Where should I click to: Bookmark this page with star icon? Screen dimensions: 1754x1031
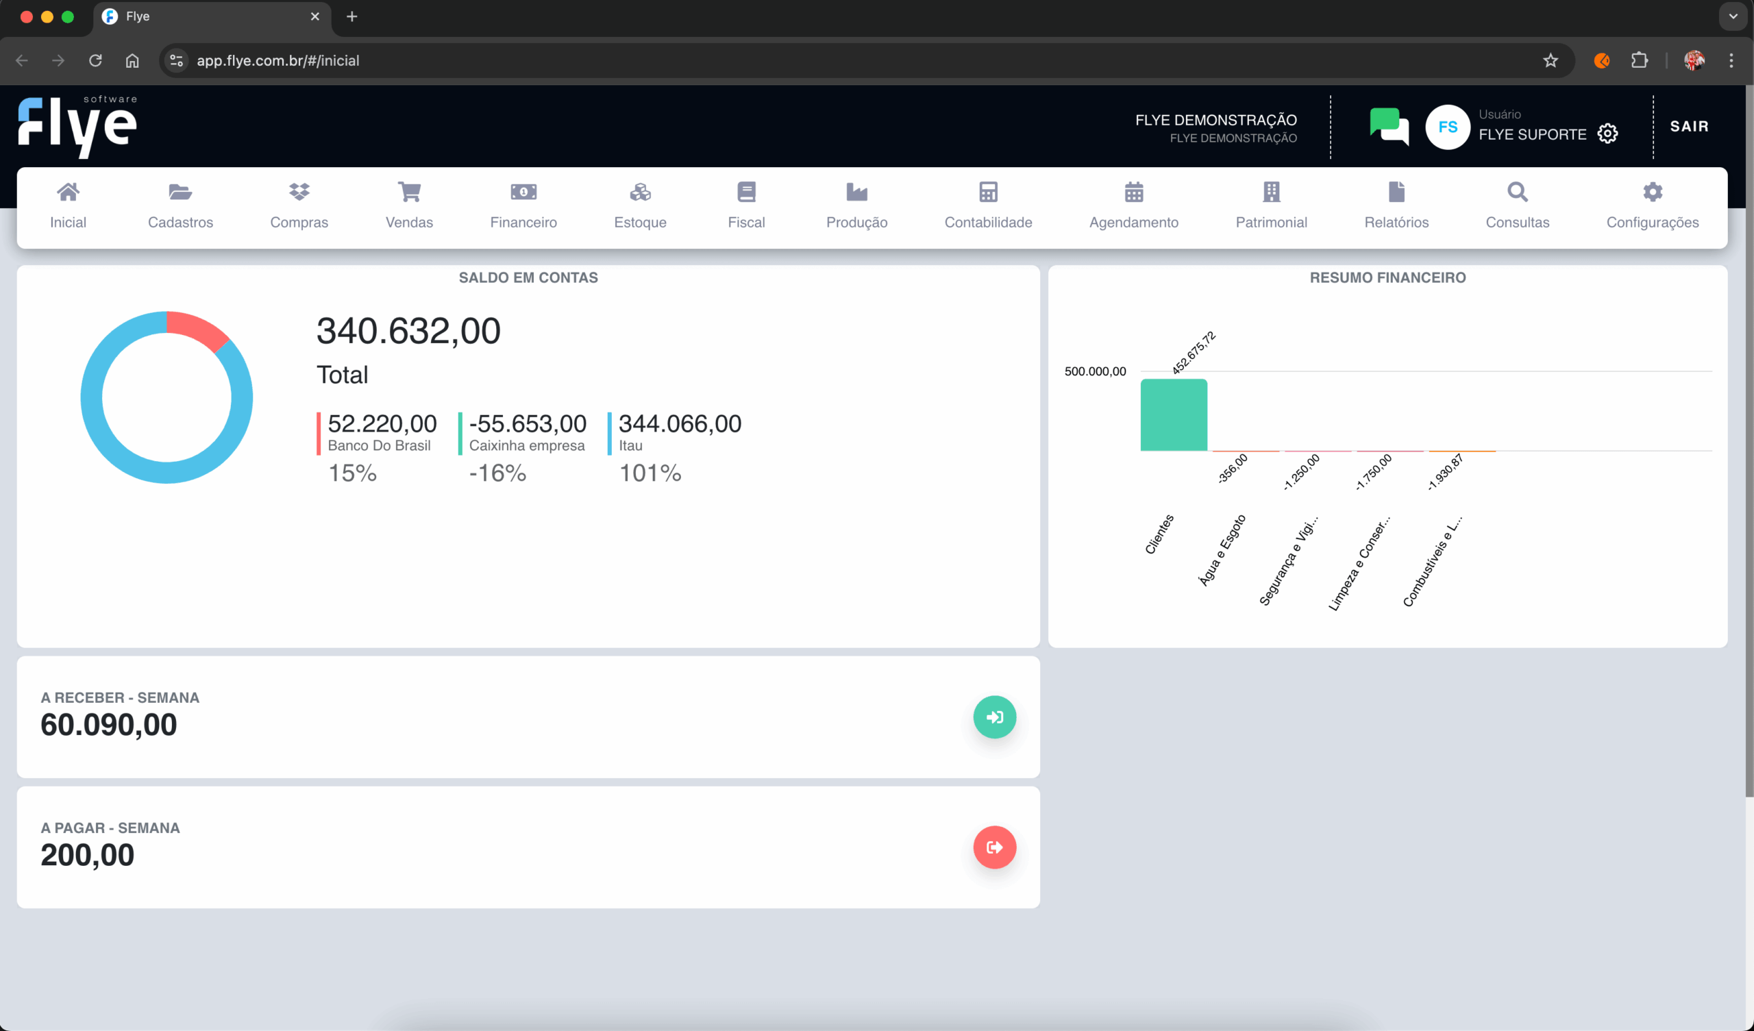click(x=1550, y=60)
